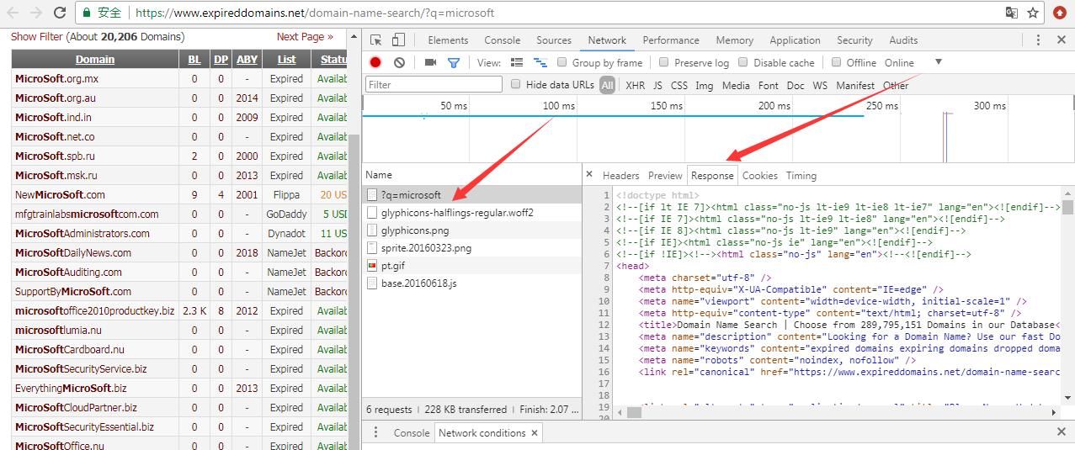The width and height of the screenshot is (1075, 450).
Task: Tick the Disable cache checkbox
Action: pos(742,62)
